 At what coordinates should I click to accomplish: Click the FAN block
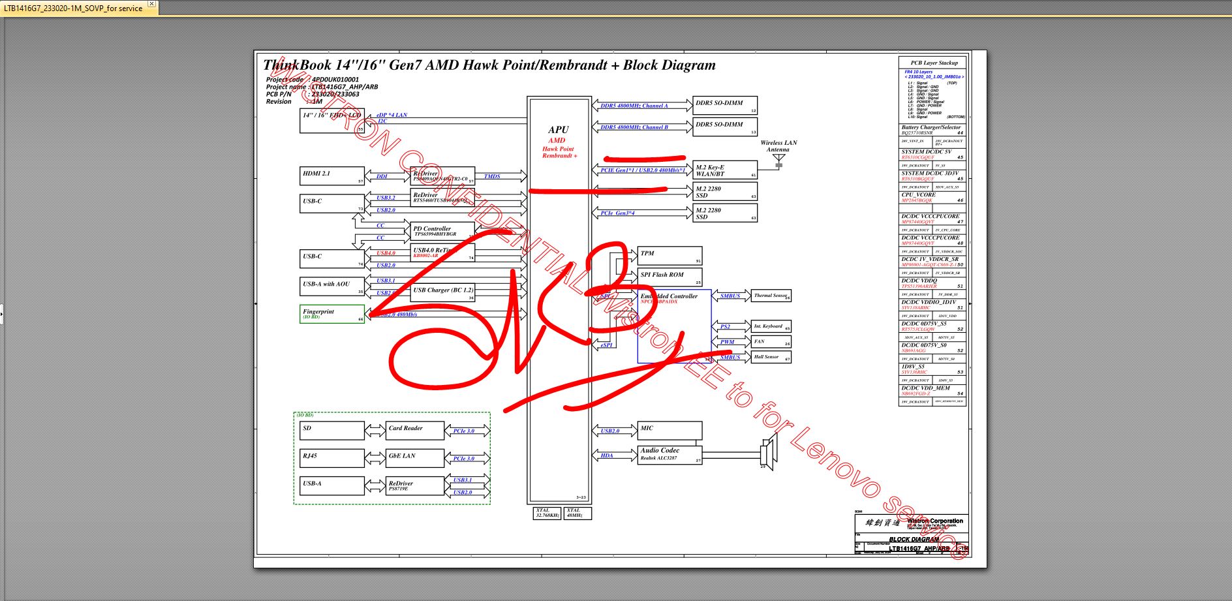coord(771,342)
